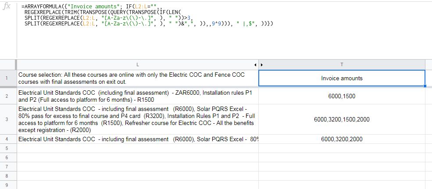Click empty cell L6
This screenshot has width=432, height=189.
[137, 157]
